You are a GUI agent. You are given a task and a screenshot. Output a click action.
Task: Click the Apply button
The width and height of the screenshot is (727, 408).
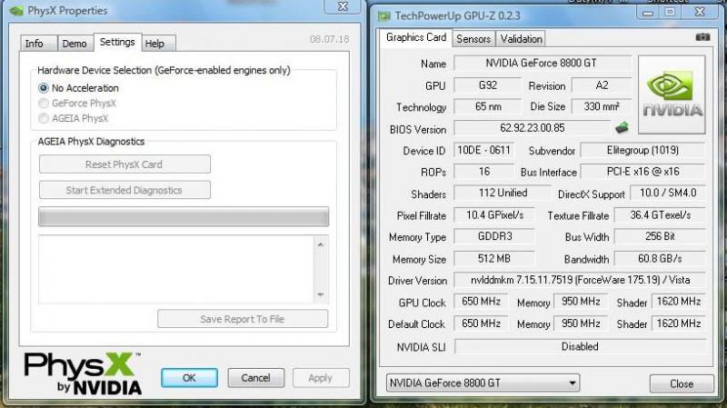click(x=321, y=378)
